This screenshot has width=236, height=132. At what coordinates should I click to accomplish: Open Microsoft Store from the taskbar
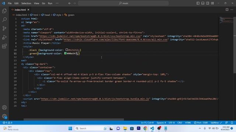(132, 128)
